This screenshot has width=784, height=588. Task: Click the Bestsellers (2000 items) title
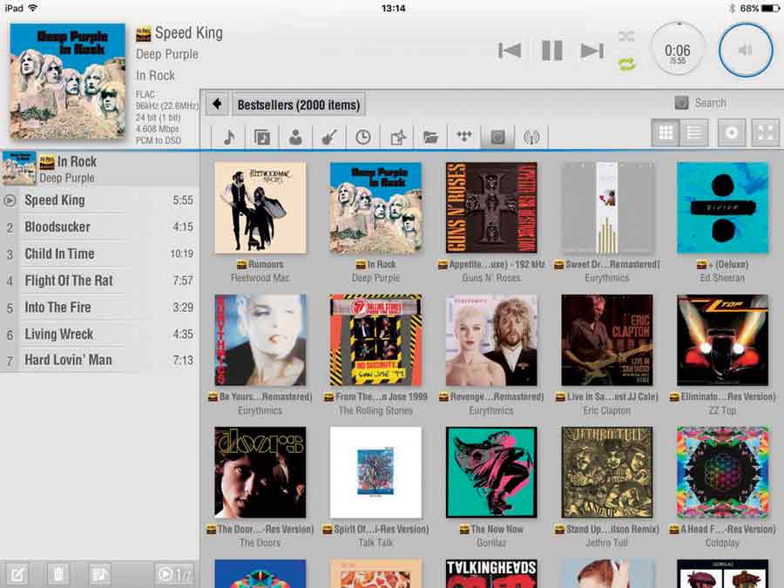tap(299, 105)
